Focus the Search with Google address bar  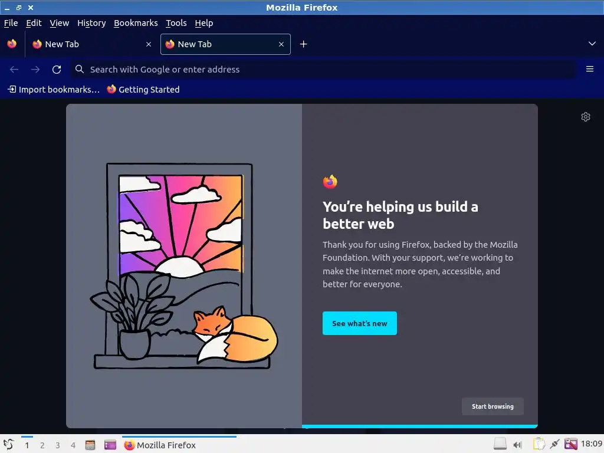pyautogui.click(x=324, y=70)
